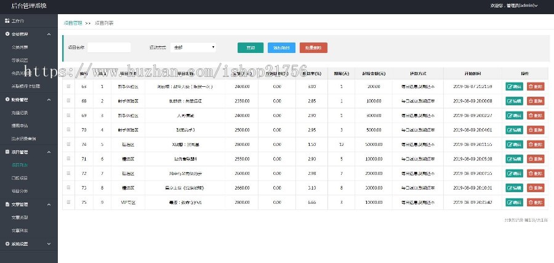This screenshot has width=554, height=263.
Task: Open the 工作台 dashboard icon in sidebar
Action: click(x=7, y=21)
